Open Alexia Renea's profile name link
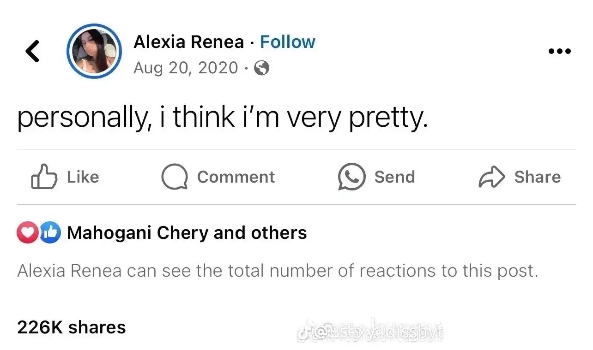The image size is (593, 350). [188, 42]
